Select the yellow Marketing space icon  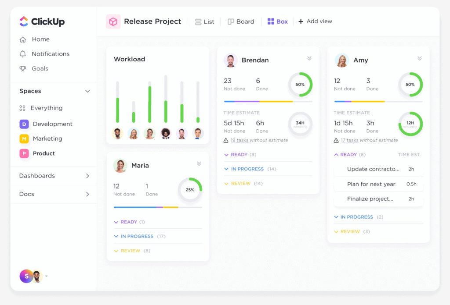tap(24, 139)
